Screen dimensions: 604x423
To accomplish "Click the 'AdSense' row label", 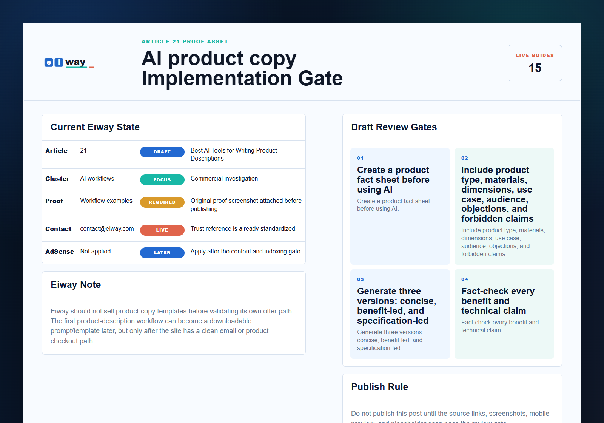I will [60, 252].
